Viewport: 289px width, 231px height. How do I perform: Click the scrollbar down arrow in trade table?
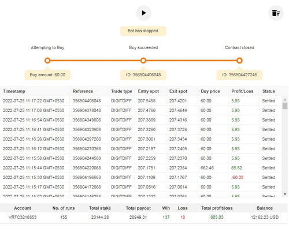pos(285,194)
